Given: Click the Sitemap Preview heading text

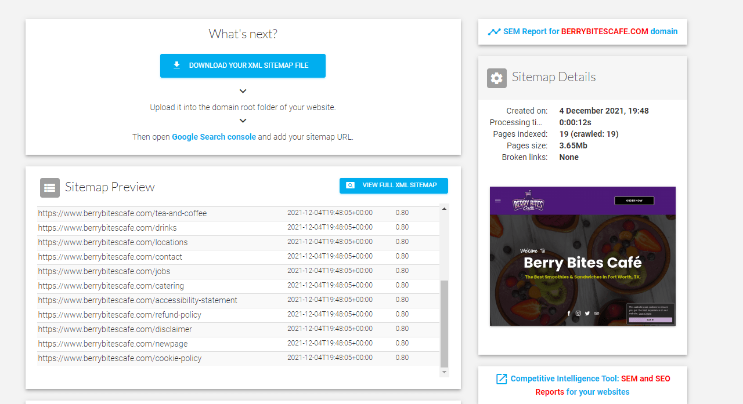Looking at the screenshot, I should point(110,187).
